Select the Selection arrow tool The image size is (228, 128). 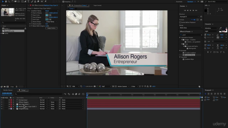[3, 1]
